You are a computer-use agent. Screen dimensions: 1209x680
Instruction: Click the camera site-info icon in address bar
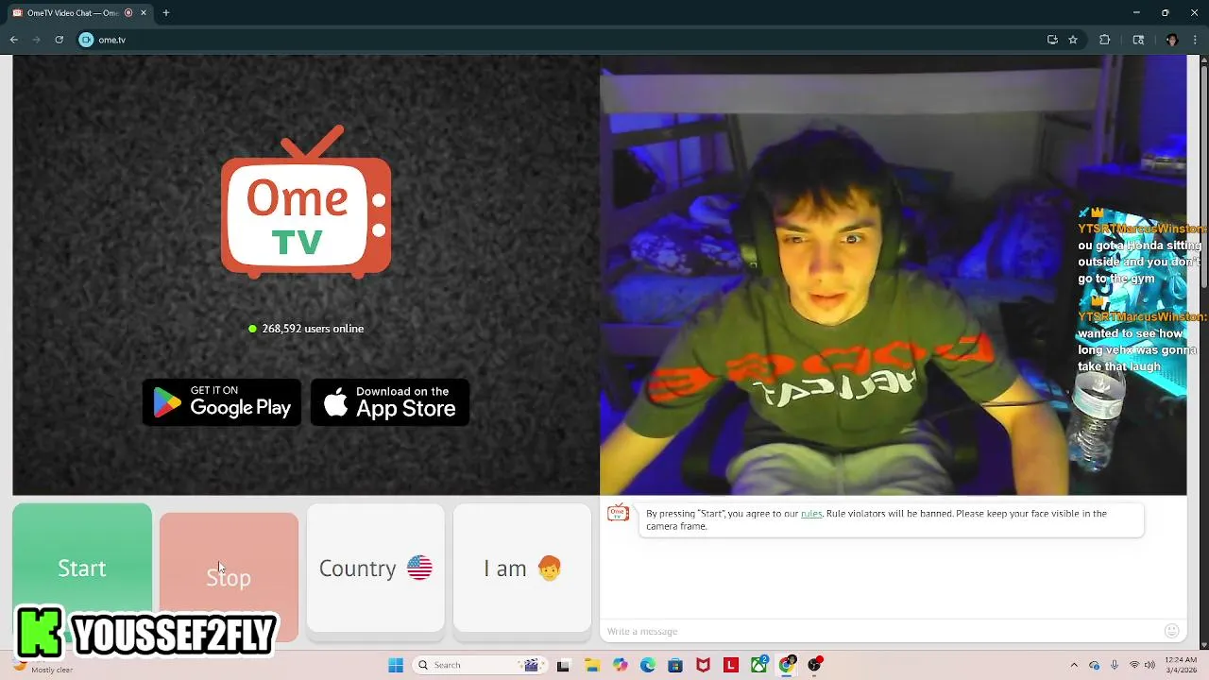tap(87, 40)
